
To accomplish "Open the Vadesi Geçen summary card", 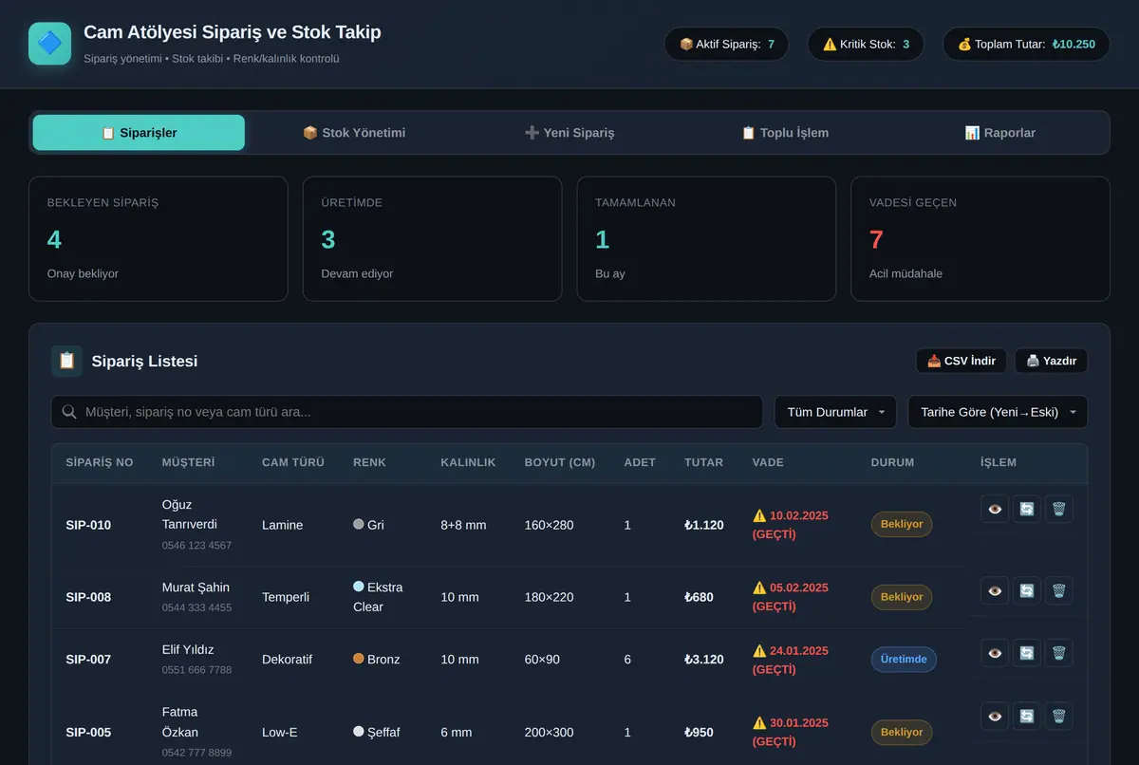I will coord(980,239).
